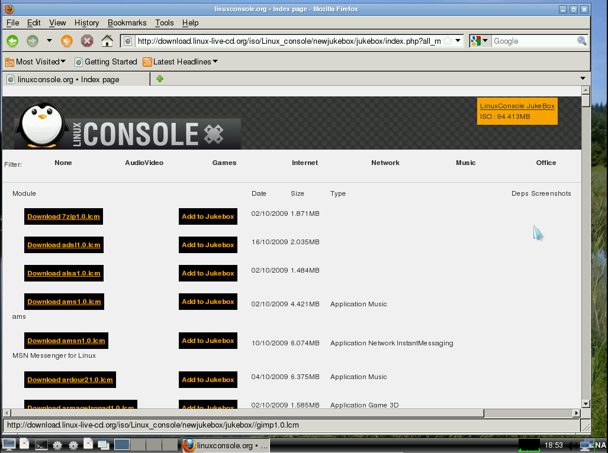Click Download ams1.0.lcm

click(x=64, y=302)
